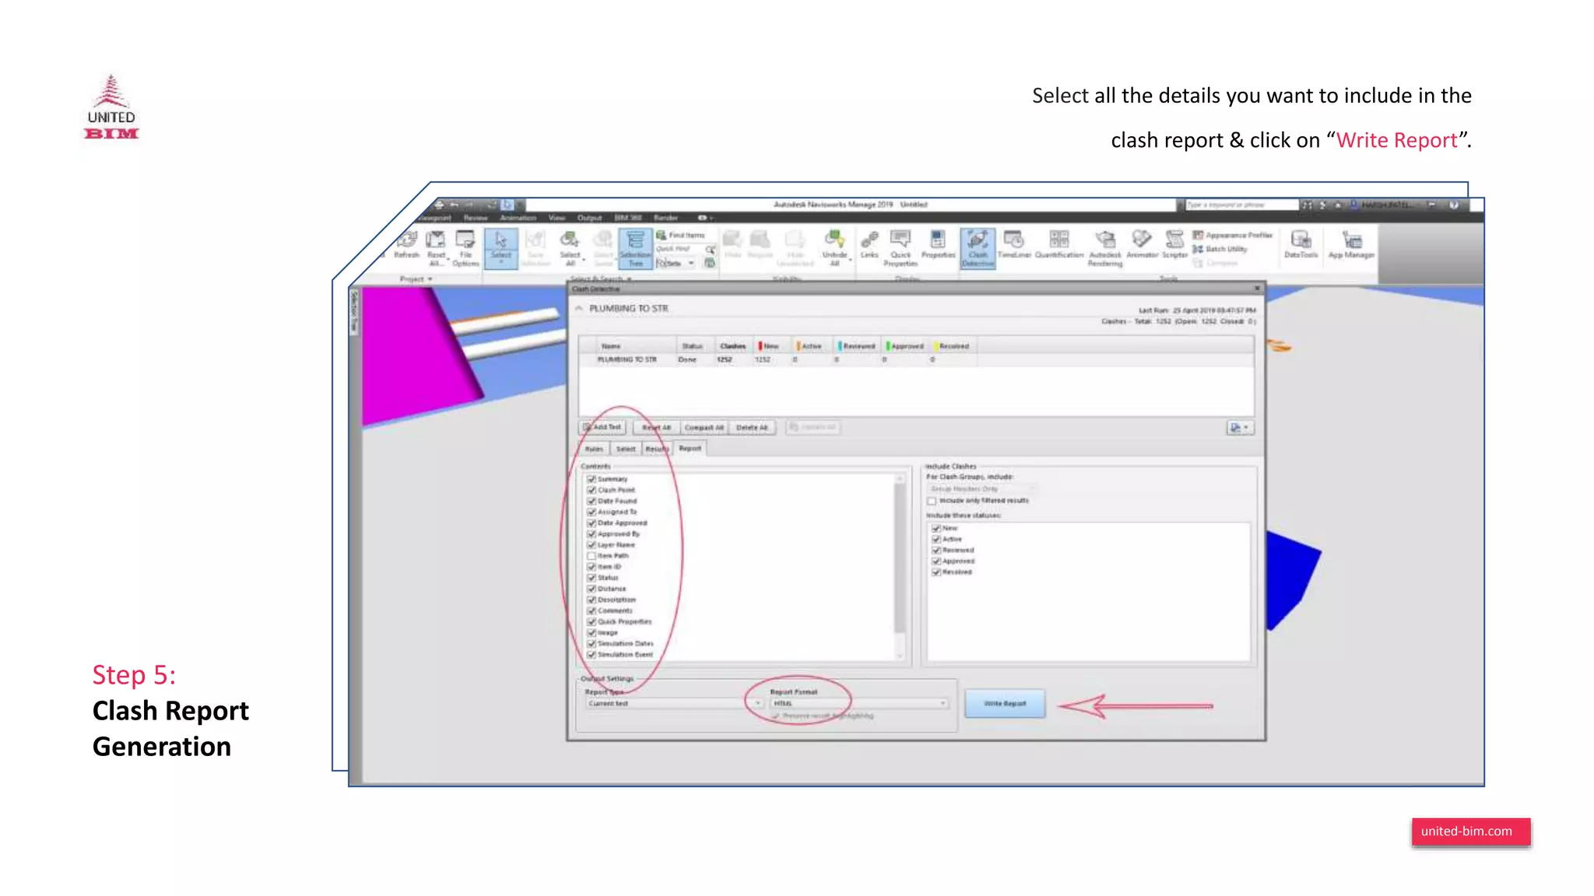
Task: Uncheck the Summary contents checkbox
Action: click(x=592, y=479)
